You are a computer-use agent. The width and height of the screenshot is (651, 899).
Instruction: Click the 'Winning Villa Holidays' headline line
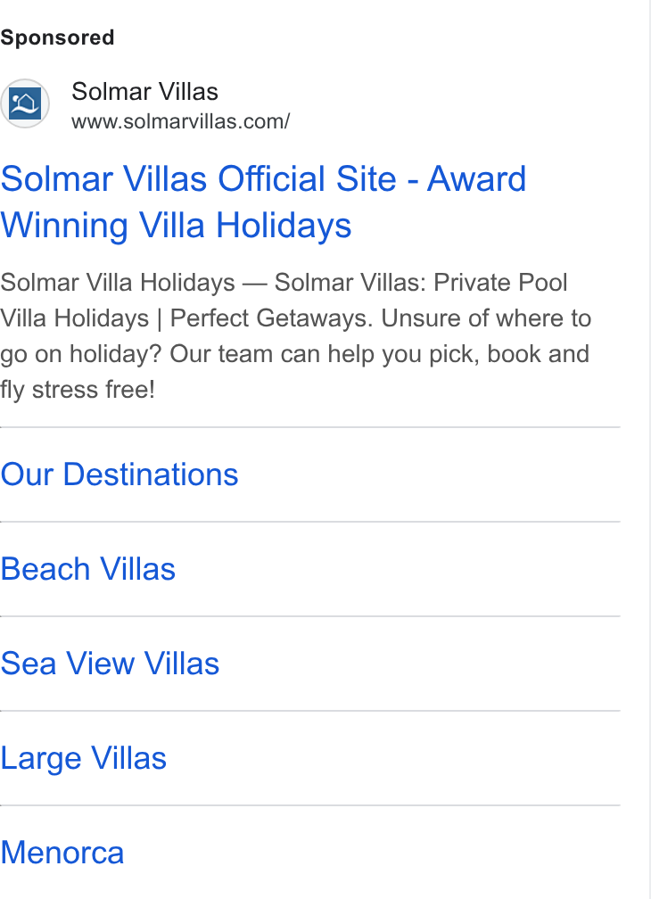pos(176,225)
